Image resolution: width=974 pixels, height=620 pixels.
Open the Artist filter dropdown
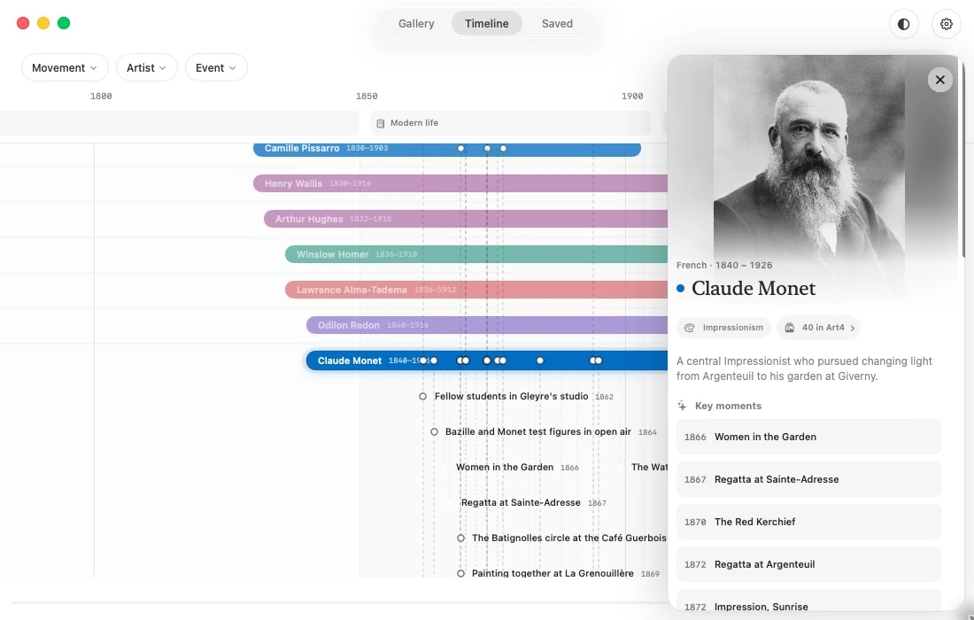pos(147,67)
